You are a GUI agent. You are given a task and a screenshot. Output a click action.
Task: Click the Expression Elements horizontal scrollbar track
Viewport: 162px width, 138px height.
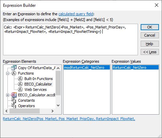tap(45, 111)
